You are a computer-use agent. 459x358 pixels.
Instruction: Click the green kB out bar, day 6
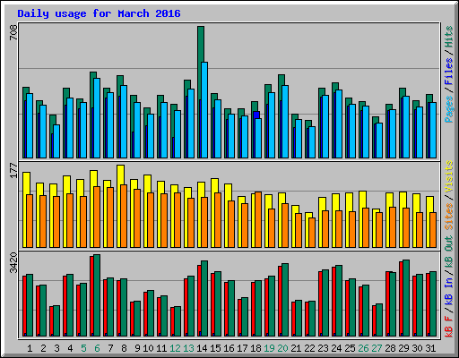[x=97, y=295]
